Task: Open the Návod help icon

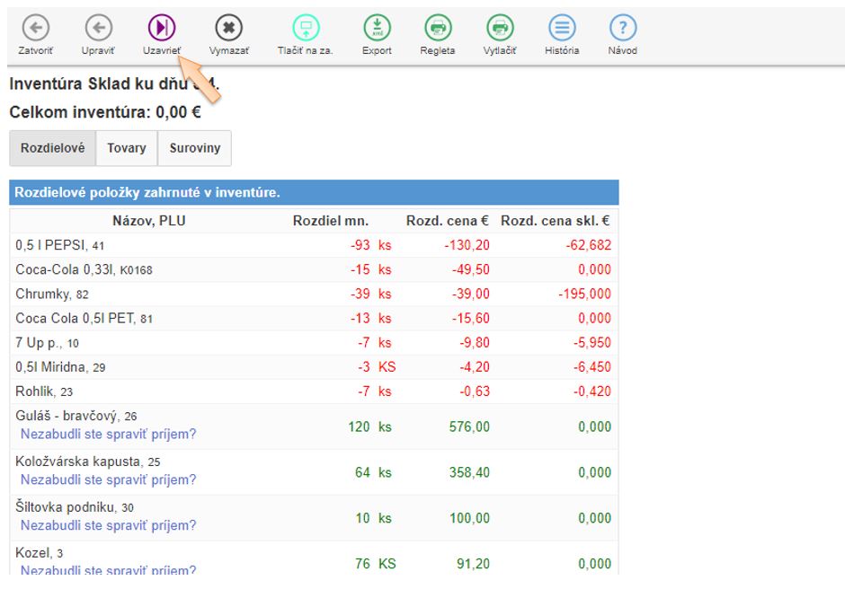Action: pyautogui.click(x=622, y=29)
